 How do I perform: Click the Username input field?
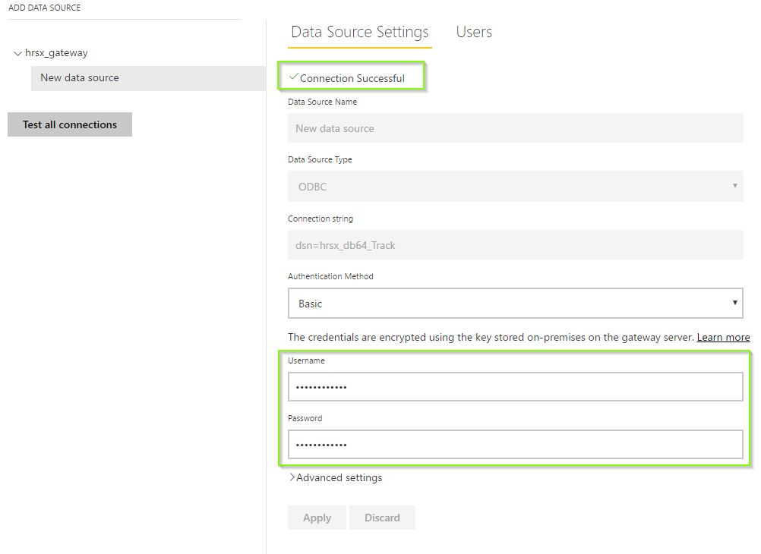click(x=516, y=386)
